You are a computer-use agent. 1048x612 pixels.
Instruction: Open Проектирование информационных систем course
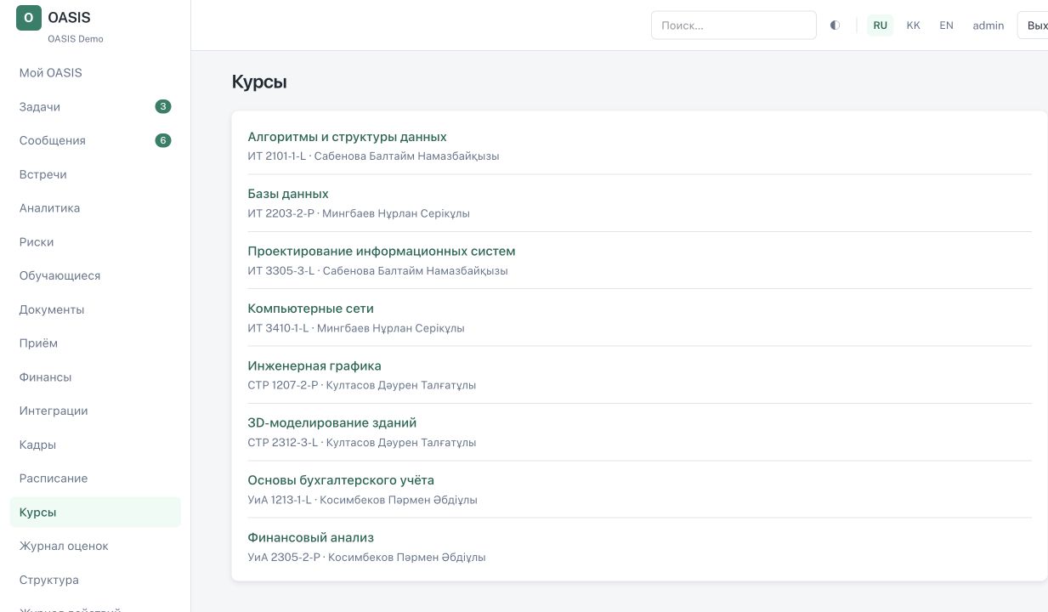[382, 251]
